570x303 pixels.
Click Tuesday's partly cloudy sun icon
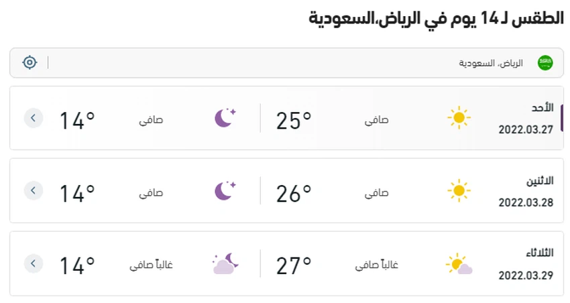(459, 263)
